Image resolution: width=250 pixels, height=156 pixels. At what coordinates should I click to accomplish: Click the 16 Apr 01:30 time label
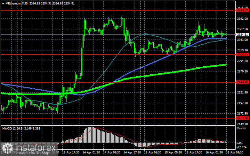point(214,152)
